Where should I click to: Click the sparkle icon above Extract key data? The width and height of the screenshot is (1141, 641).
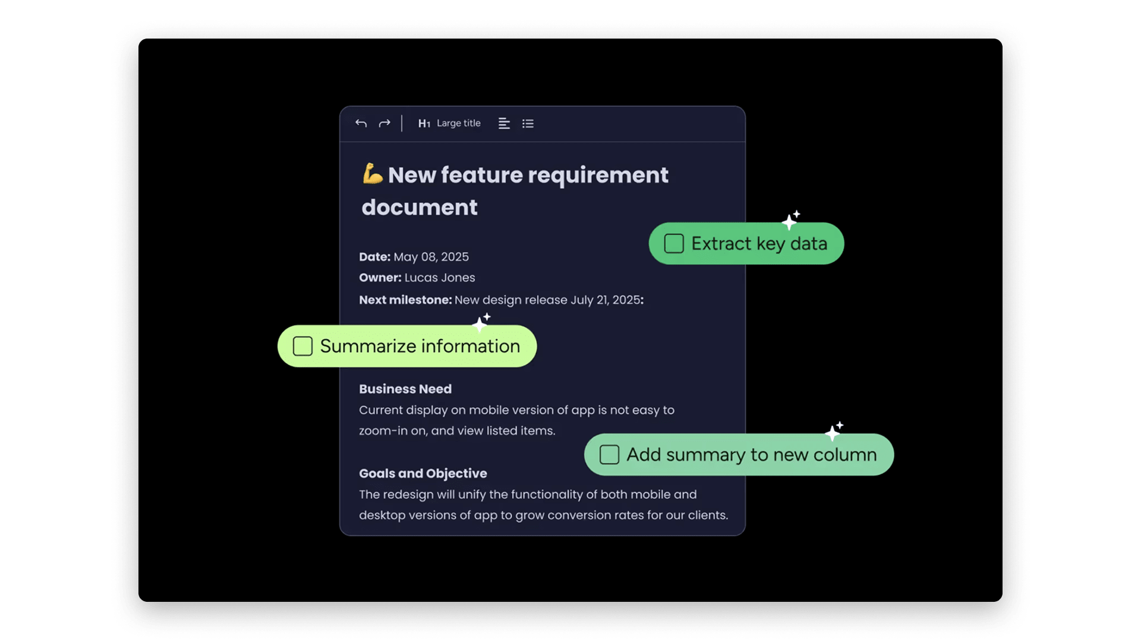point(791,218)
